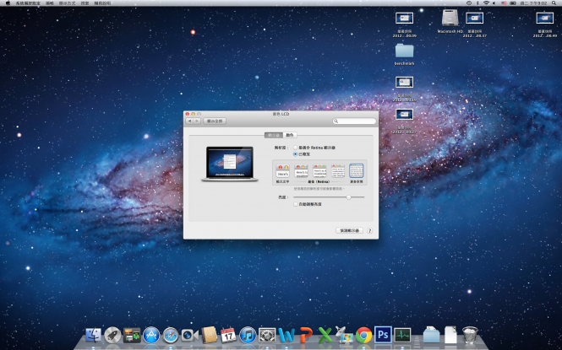The width and height of the screenshot is (562, 350).
Task: Open the Calendar icon showing 17
Action: tap(228, 336)
